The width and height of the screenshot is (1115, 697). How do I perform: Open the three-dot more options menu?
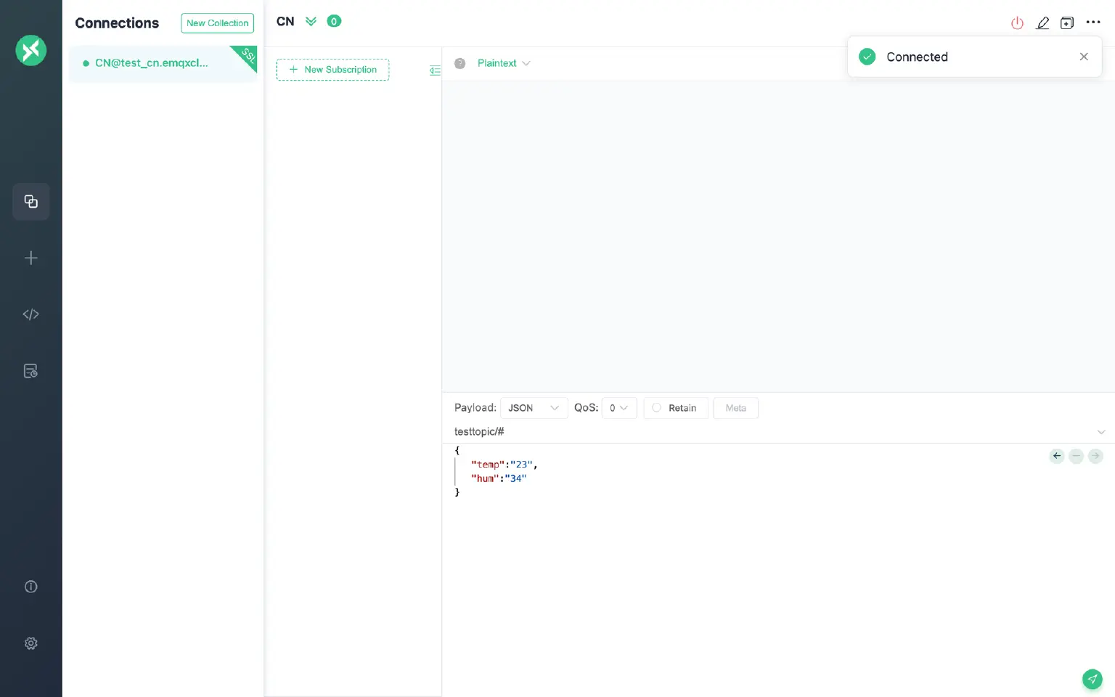pyautogui.click(x=1093, y=23)
